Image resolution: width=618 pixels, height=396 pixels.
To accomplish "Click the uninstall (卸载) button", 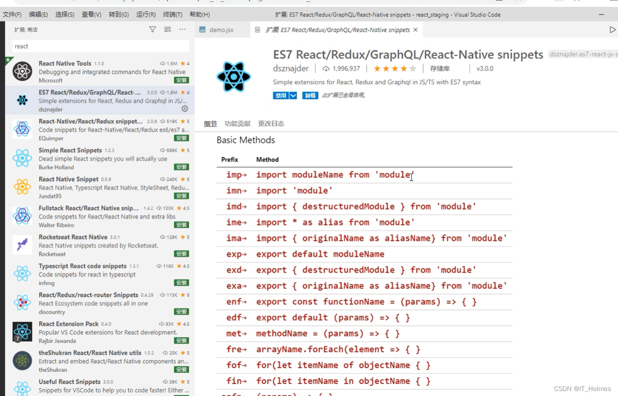I will tap(310, 95).
